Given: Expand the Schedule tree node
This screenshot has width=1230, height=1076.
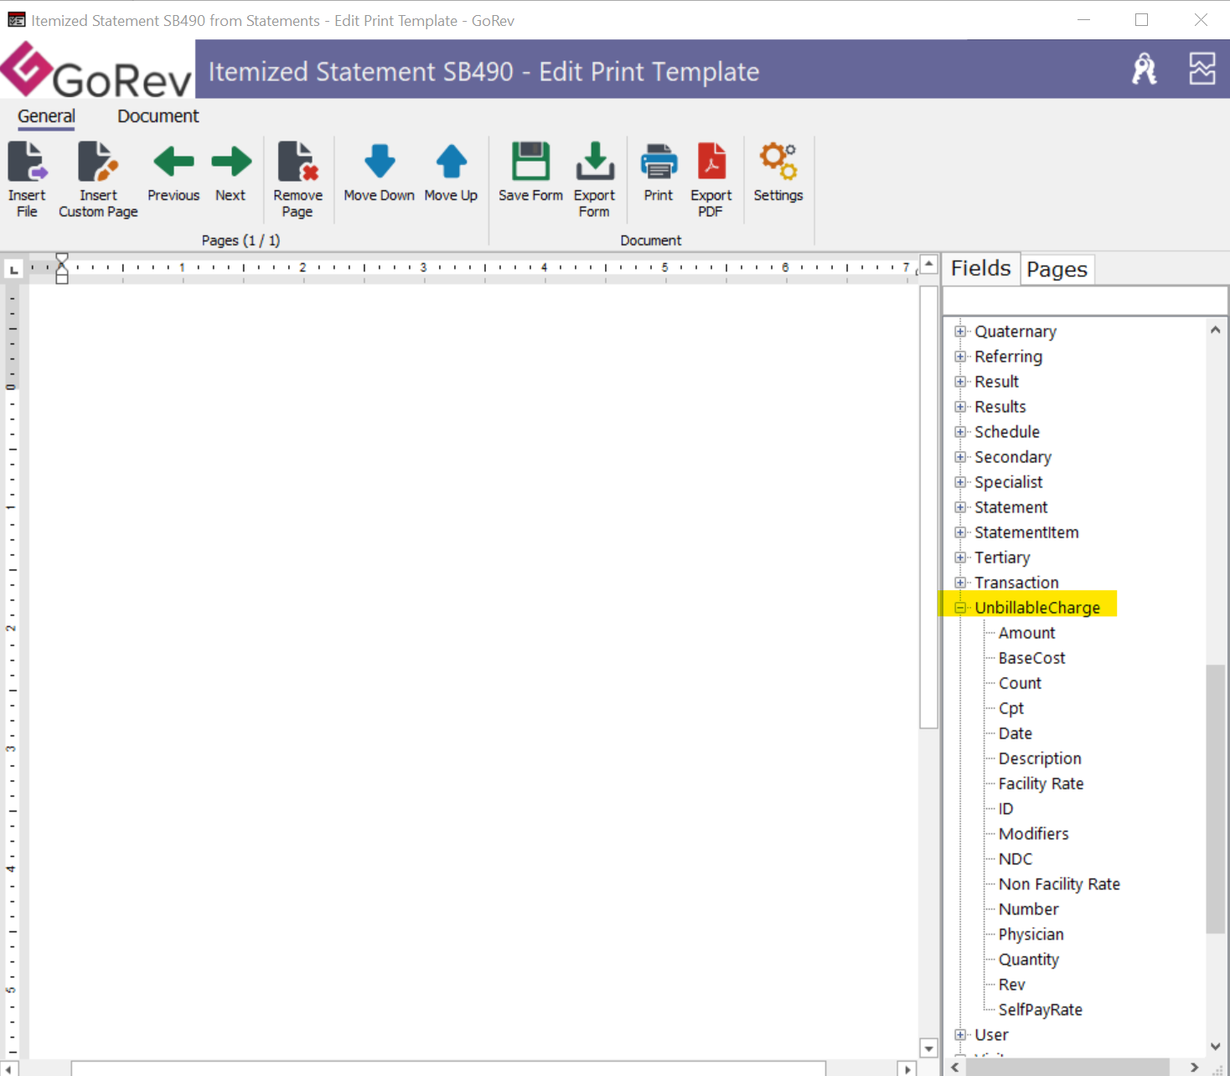Looking at the screenshot, I should pos(960,432).
